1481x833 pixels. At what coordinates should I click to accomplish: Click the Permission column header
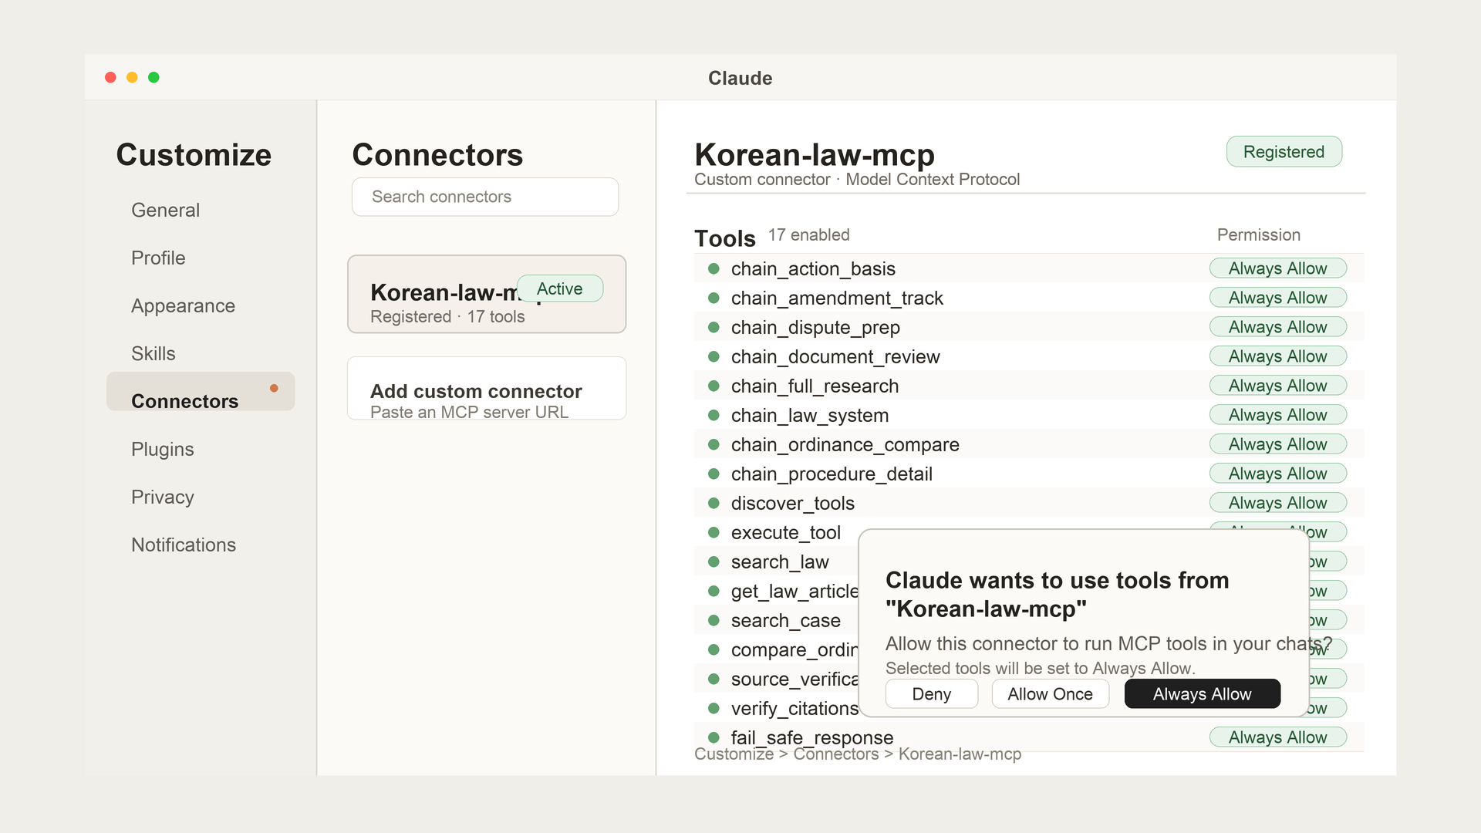[1259, 234]
